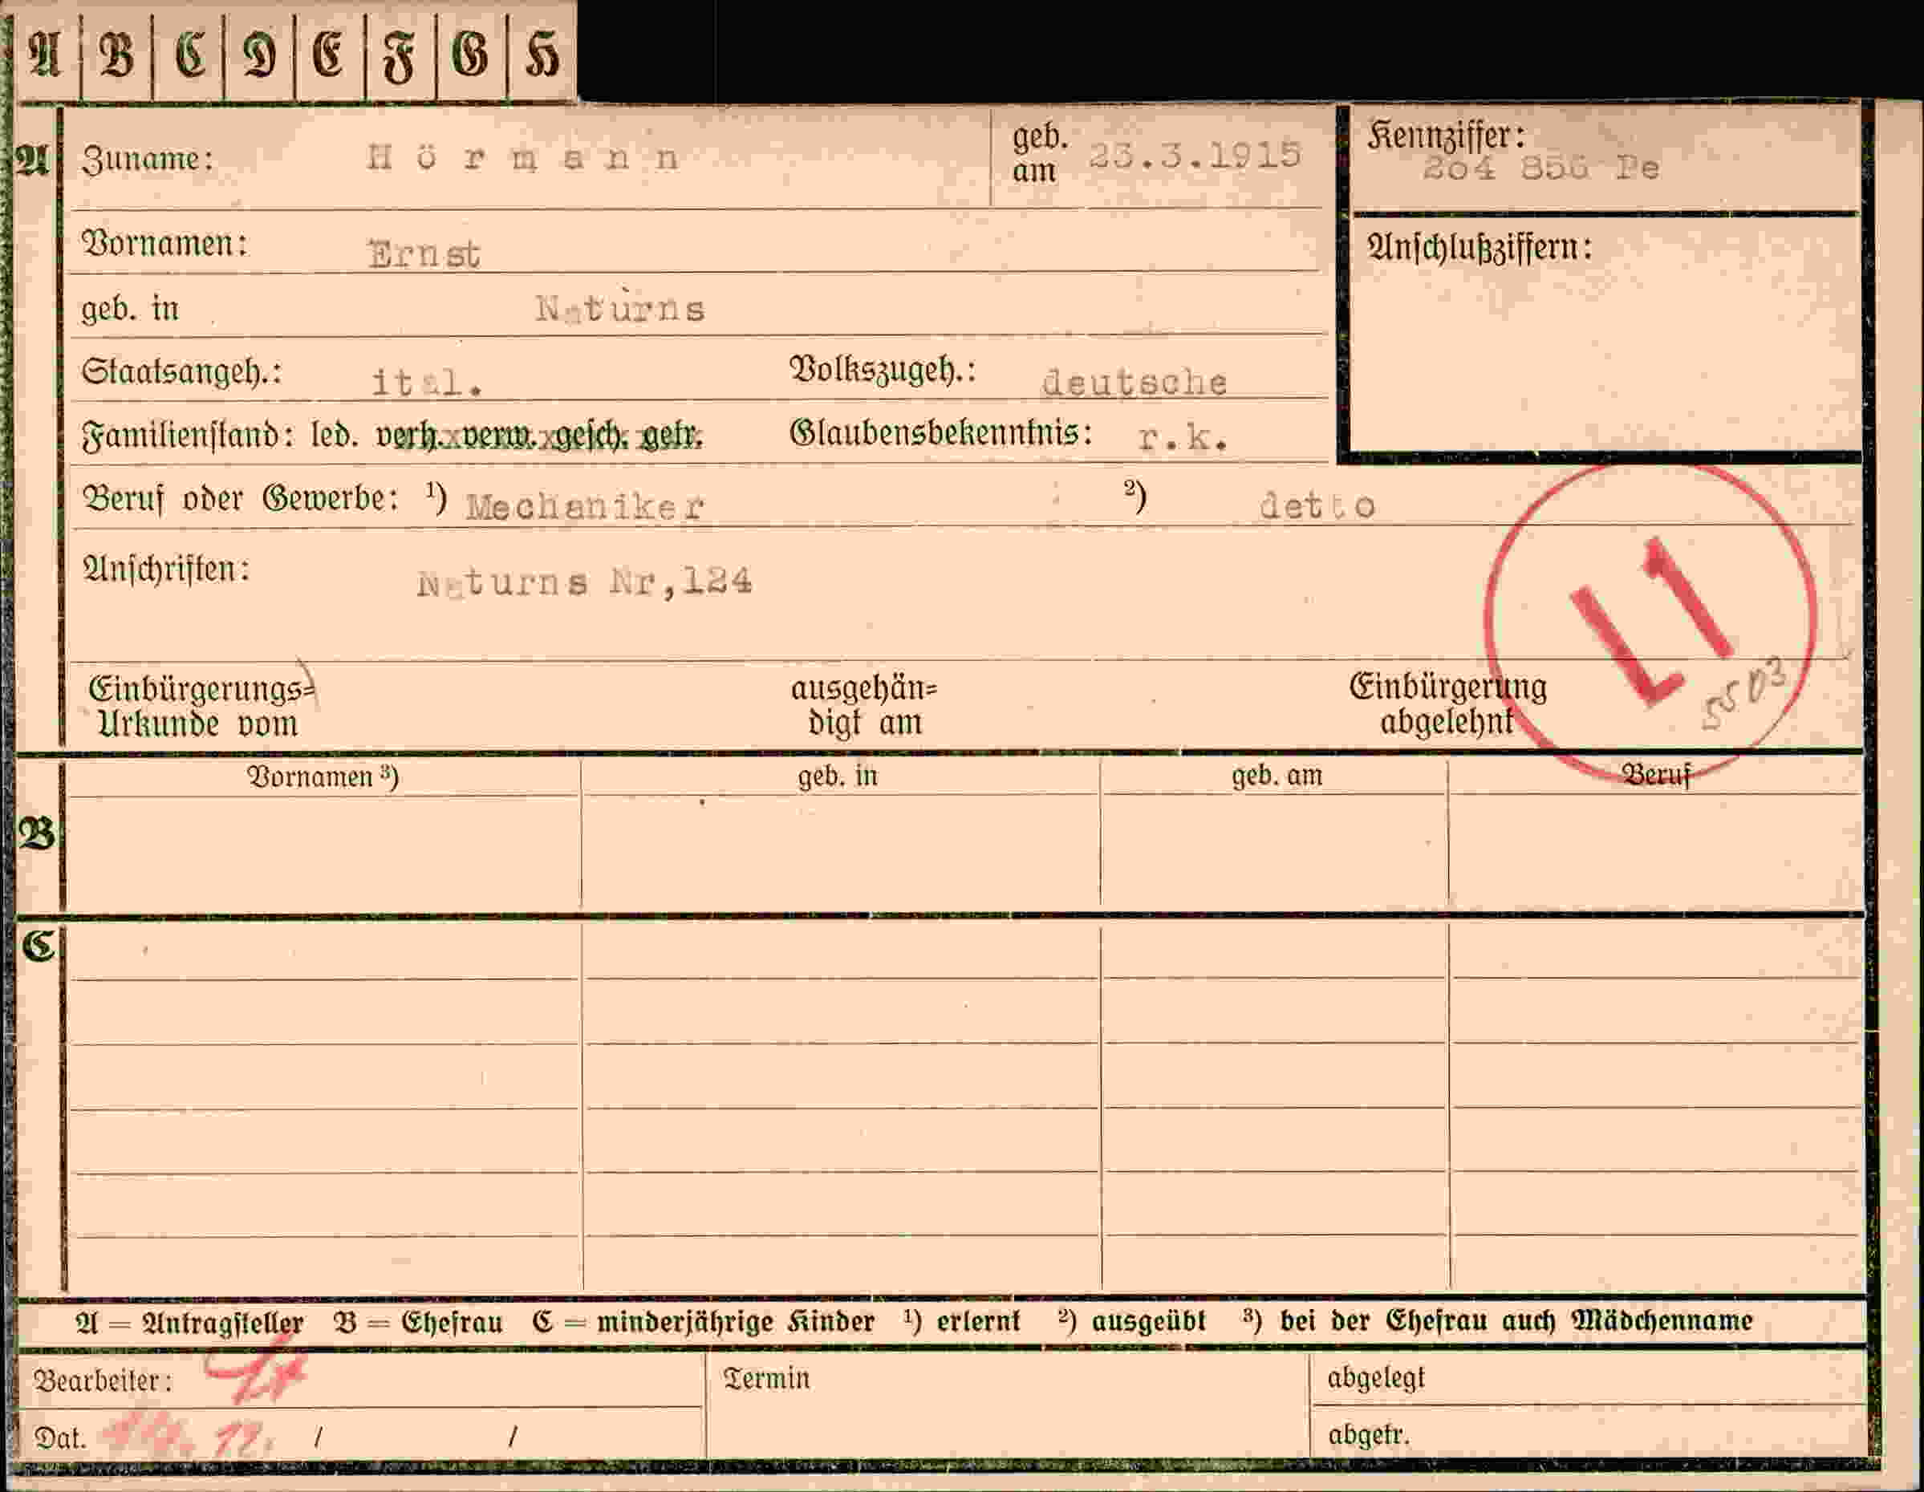Click the footnote '2) ausgeübt'
This screenshot has width=1924, height=1492.
[x=1132, y=1320]
